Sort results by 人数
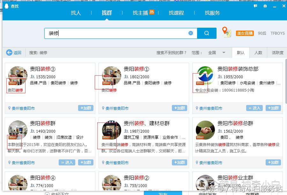The height and width of the screenshot is (195, 287). coord(258,52)
